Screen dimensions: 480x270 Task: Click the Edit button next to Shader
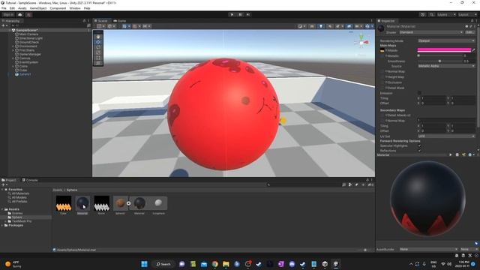pos(470,32)
